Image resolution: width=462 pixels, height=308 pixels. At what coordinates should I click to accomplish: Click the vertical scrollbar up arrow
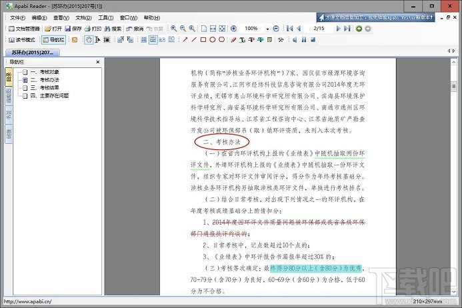(454, 62)
